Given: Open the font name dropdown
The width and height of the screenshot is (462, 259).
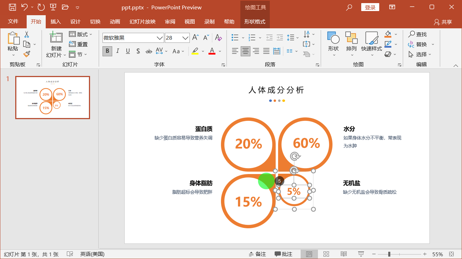Looking at the screenshot, I should (159, 38).
